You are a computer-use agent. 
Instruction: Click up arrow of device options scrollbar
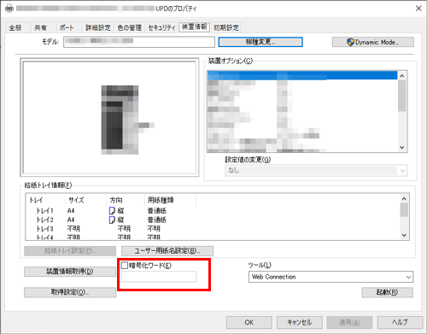[x=401, y=76]
